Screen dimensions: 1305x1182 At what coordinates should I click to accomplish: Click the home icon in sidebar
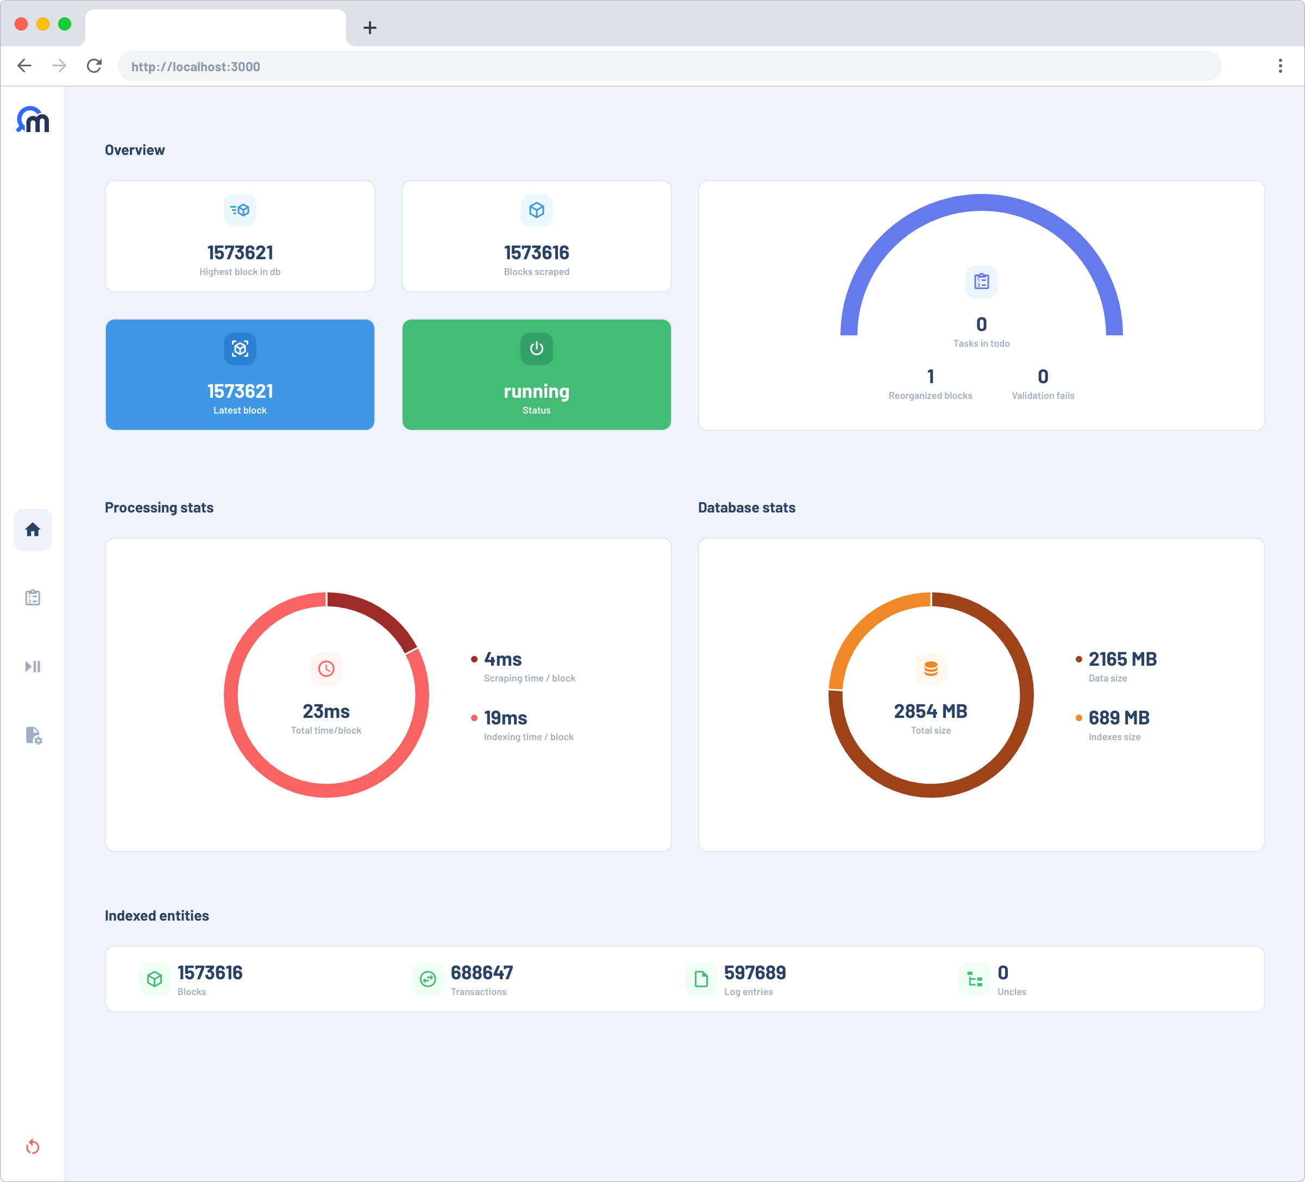[x=33, y=530]
